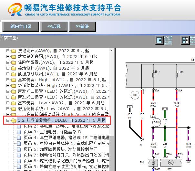Click the tree panel scrollbar thumb
195x171 pixels.
pyautogui.click(x=112, y=153)
